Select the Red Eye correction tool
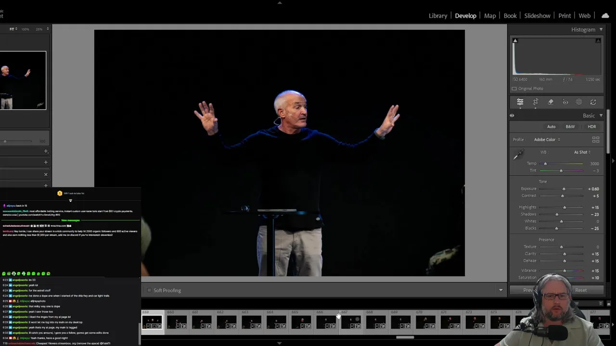This screenshot has width=616, height=346. [x=565, y=102]
